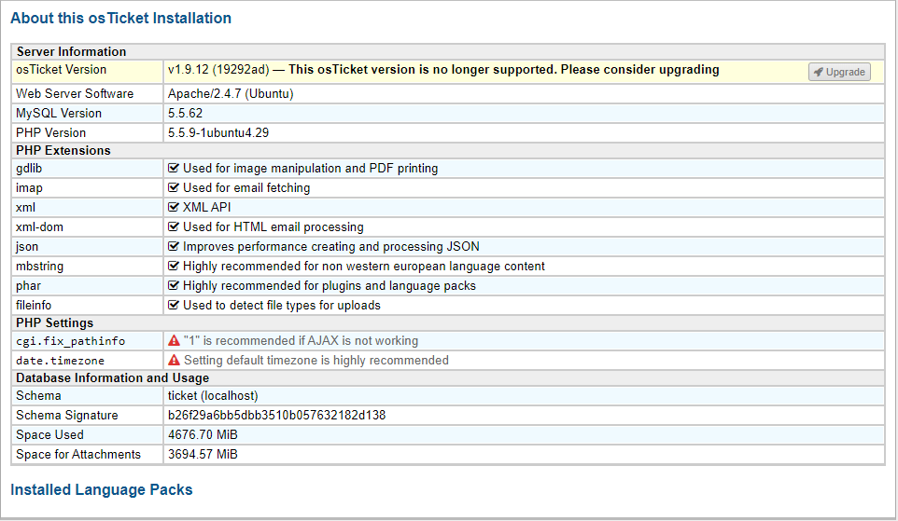
Task: Click the PHP Extensions section header
Action: tap(63, 150)
